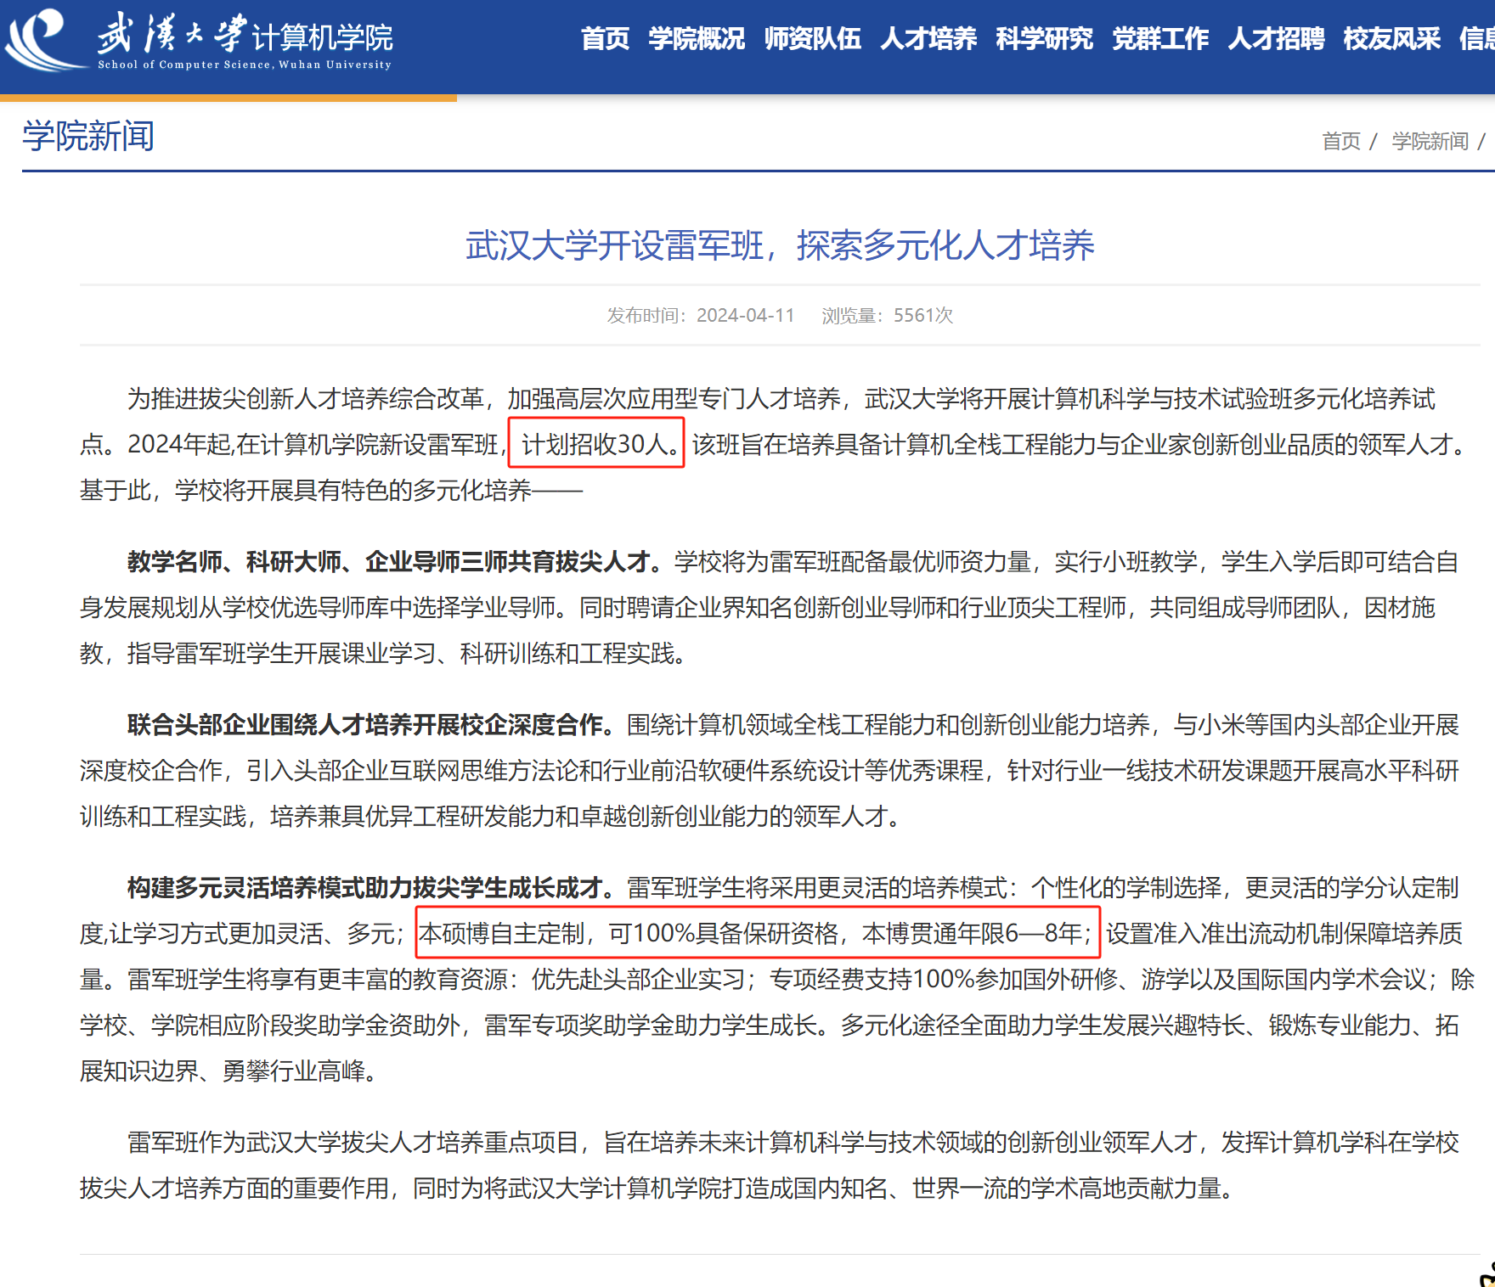Click the 首页 breadcrumb link
Viewport: 1495px width, 1287px height.
[x=1340, y=141]
